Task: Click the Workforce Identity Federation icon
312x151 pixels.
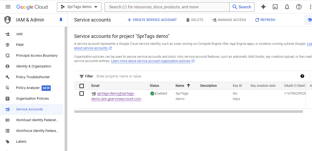Action: (x=8, y=131)
